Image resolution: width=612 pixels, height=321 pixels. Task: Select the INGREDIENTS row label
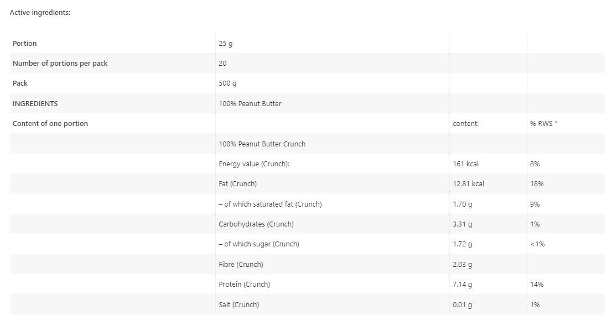(35, 103)
